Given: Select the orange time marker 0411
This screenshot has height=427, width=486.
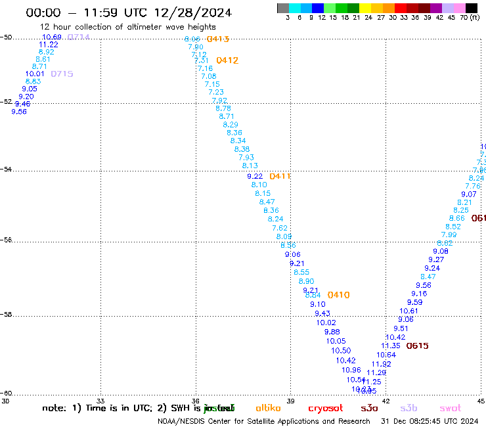Looking at the screenshot, I should 280,177.
